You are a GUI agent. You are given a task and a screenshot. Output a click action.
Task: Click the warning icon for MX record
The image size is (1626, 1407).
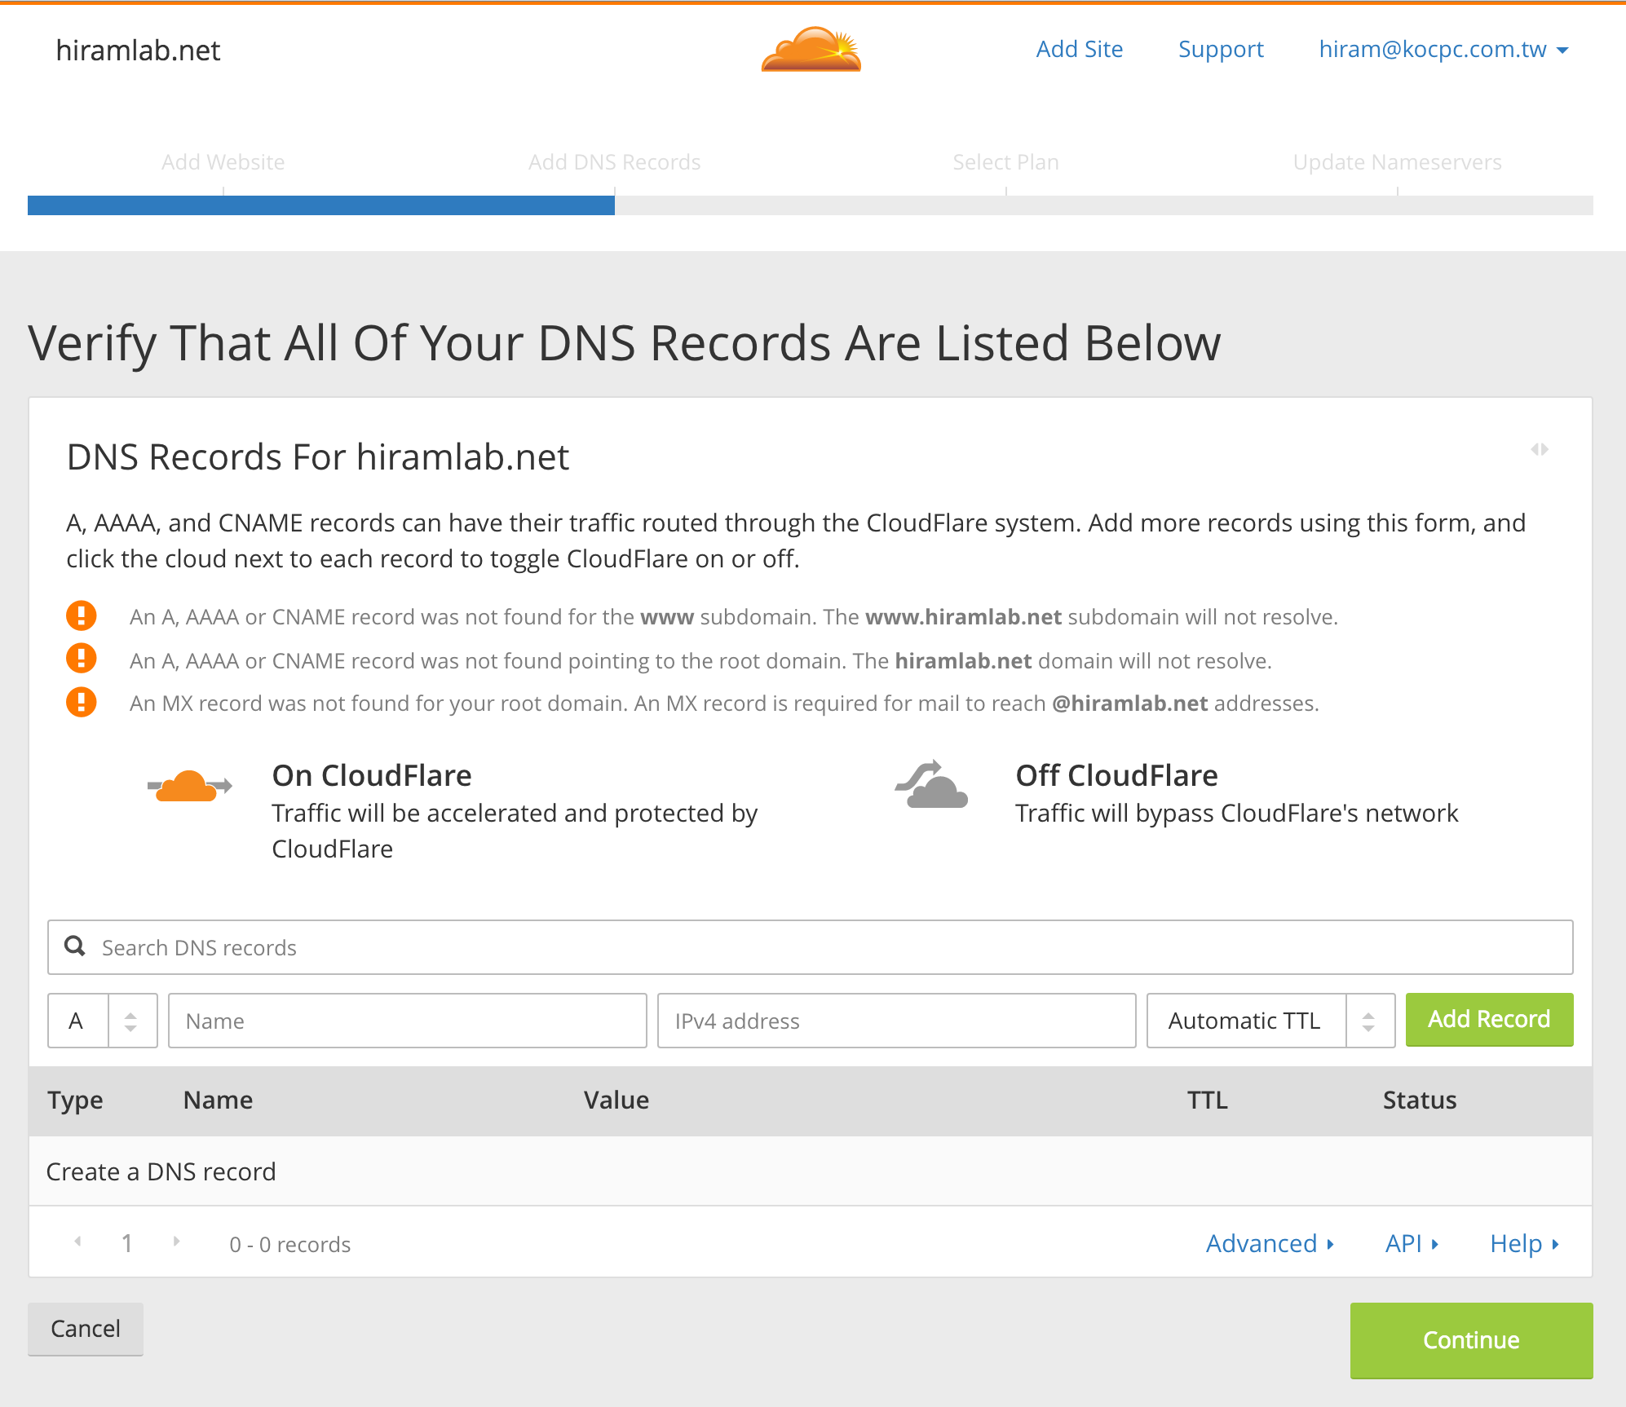79,703
